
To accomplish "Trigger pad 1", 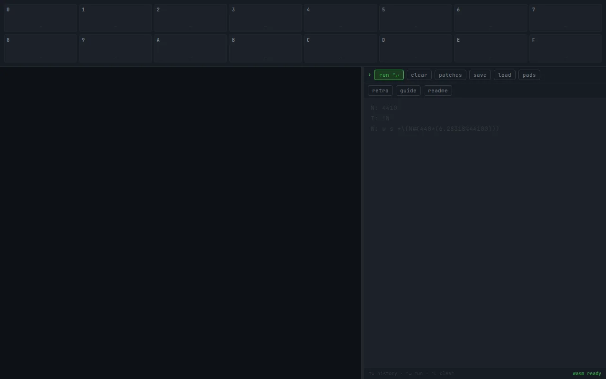I will (116, 18).
